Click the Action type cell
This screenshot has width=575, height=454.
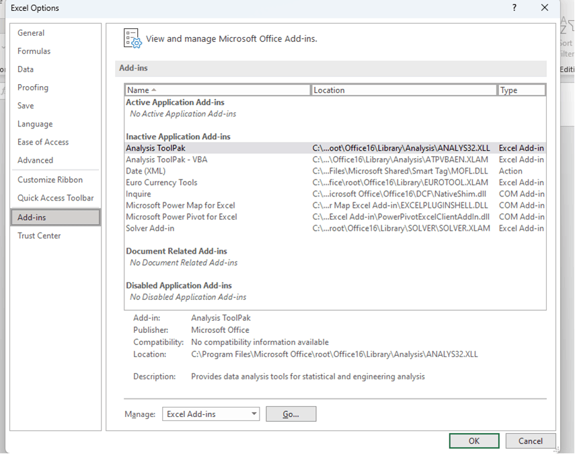510,172
